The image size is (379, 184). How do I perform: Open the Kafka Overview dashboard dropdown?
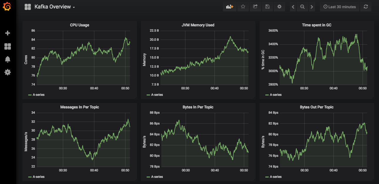click(55, 7)
